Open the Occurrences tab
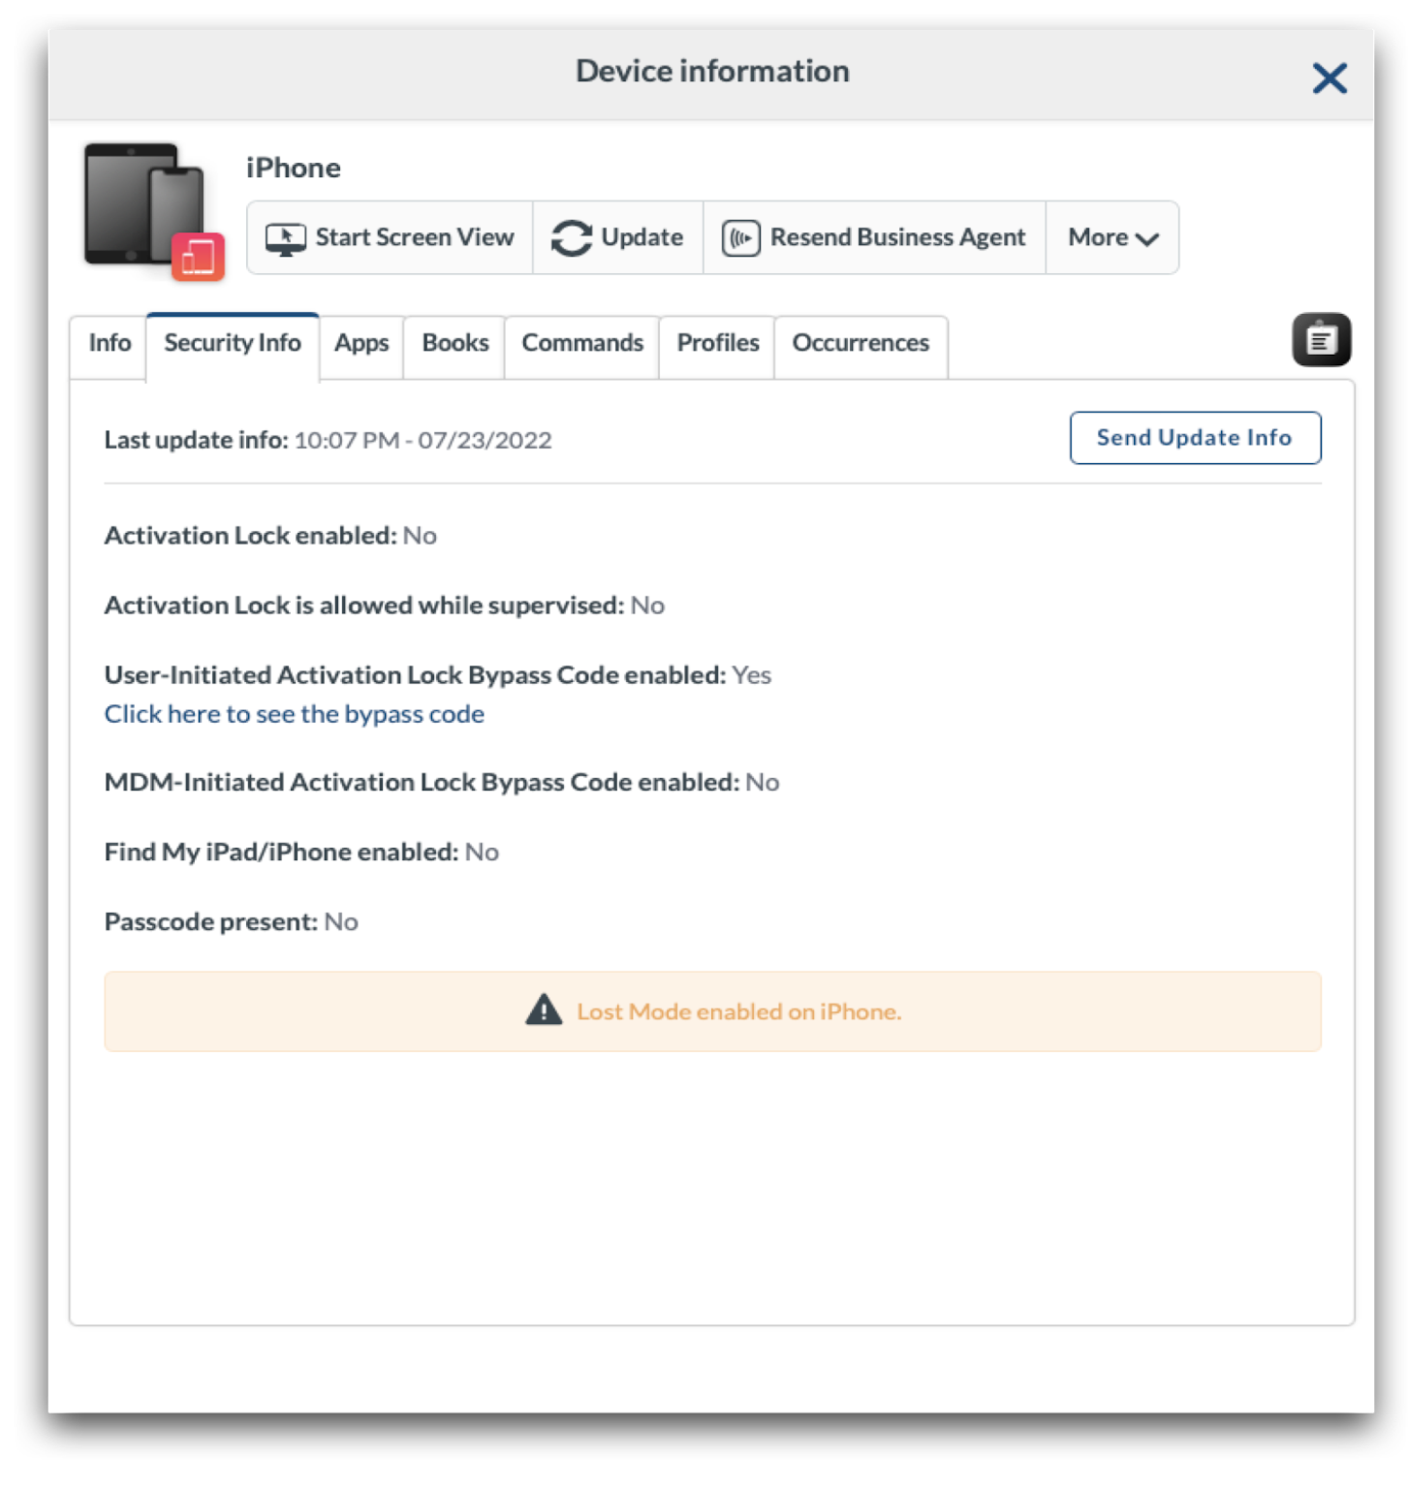The height and width of the screenshot is (1492, 1409). click(x=860, y=343)
